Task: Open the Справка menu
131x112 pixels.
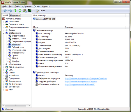Action: pos(46,6)
